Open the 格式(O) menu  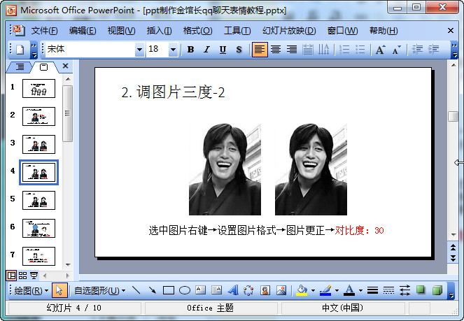tap(197, 31)
